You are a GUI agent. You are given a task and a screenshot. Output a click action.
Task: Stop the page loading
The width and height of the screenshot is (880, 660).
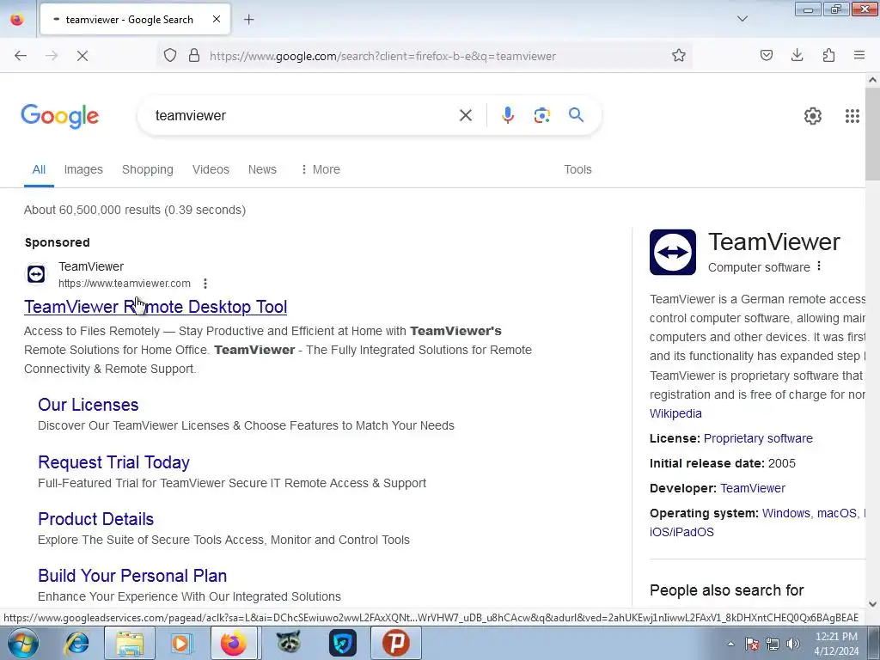pos(82,56)
